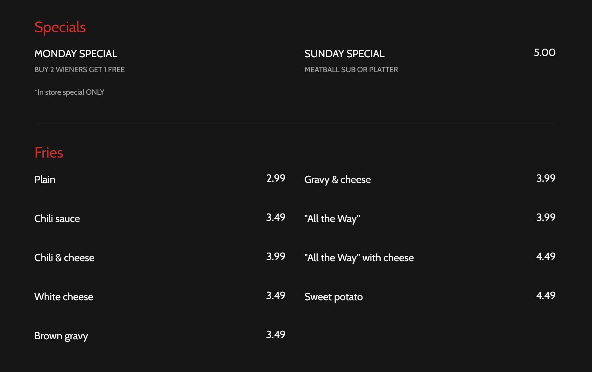Click the Fries section heading
The height and width of the screenshot is (372, 592).
coord(49,152)
